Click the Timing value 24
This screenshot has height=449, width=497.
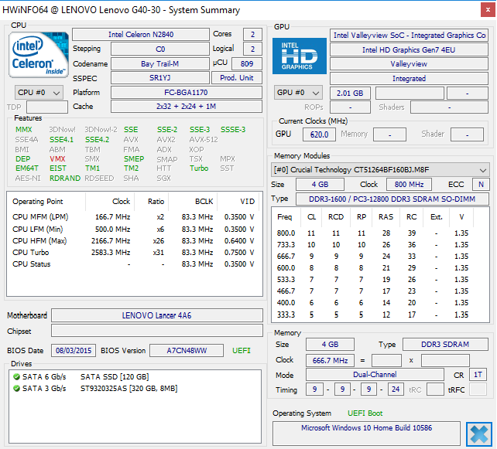click(x=396, y=389)
